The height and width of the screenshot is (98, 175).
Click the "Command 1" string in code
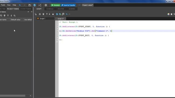(x=102, y=31)
